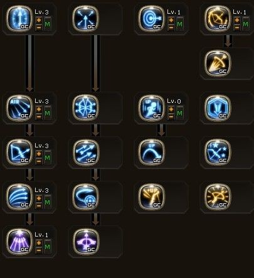Image resolution: width=254 pixels, height=278 pixels.
Task: Click the M button for bullseye skill
Action: point(179,24)
